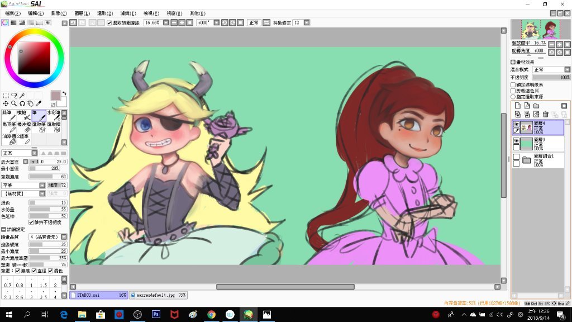The image size is (572, 322).
Task: Show the color wheel panel
Action: point(5,22)
